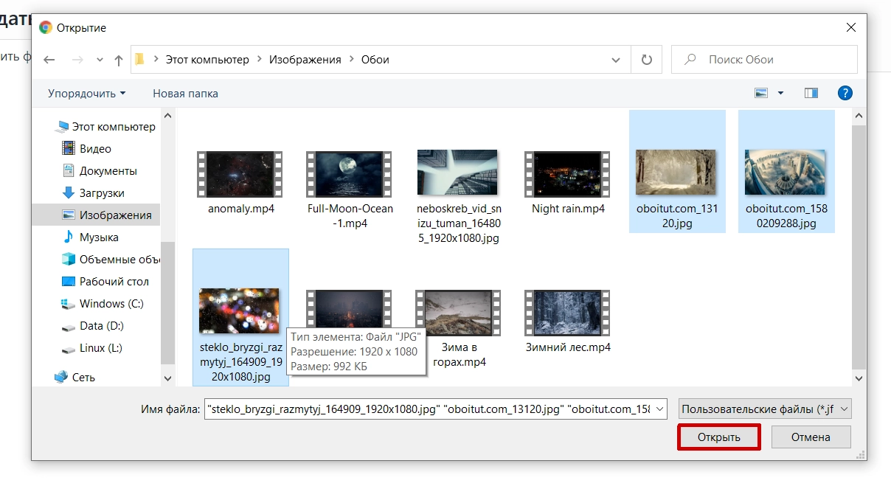Select the Музыка folder in sidebar

click(99, 237)
